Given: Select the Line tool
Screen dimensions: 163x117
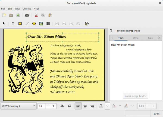Looking at the screenshot, I should pyautogui.click(x=27, y=24).
